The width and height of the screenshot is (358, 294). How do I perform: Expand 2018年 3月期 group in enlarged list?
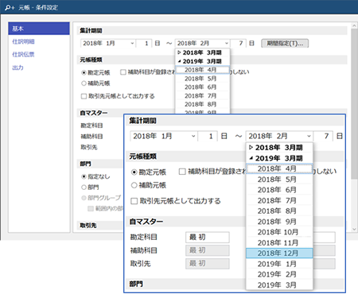click(251, 148)
